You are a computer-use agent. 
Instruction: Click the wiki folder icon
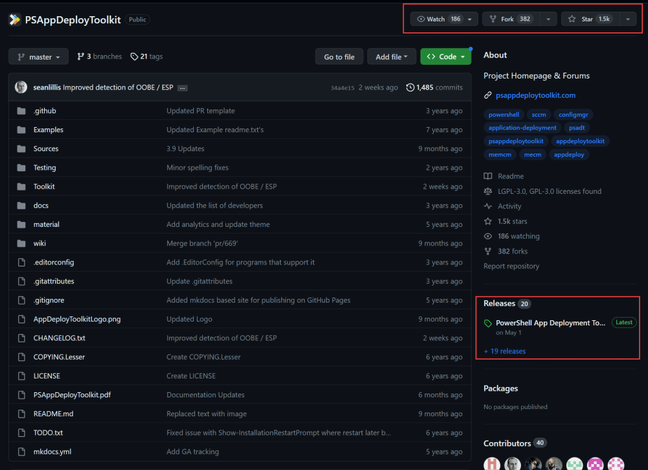[x=21, y=244]
